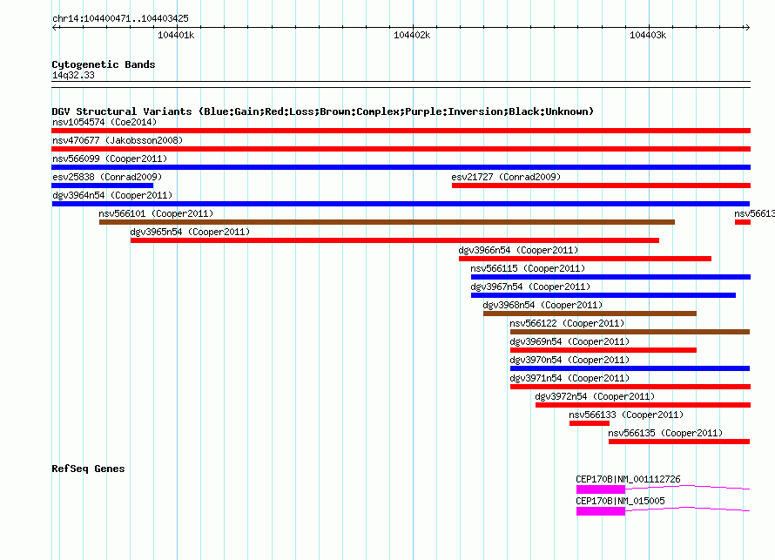Select the CEP170B|NM_015005 magenta exon block

pos(601,511)
